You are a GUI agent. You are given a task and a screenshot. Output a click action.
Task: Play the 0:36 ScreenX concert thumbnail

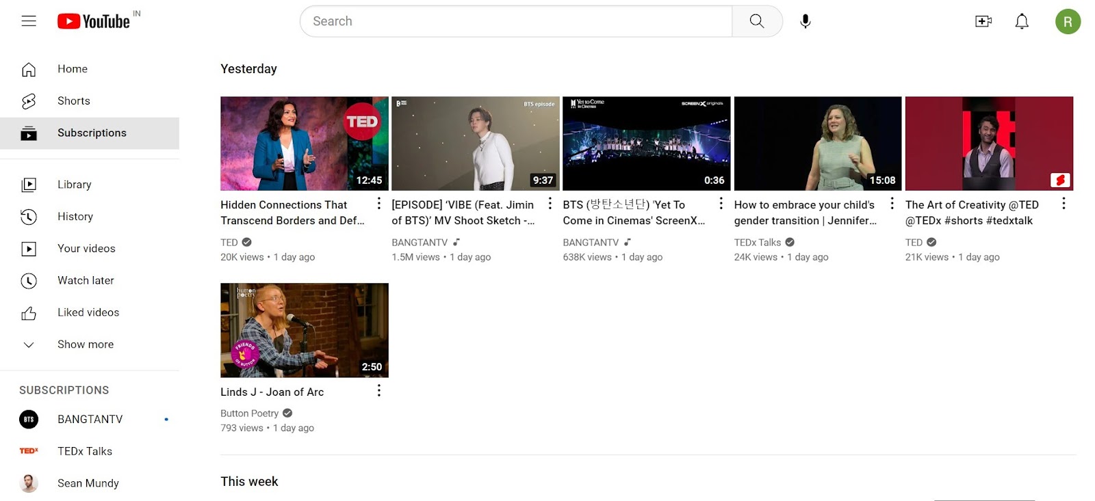(x=647, y=144)
